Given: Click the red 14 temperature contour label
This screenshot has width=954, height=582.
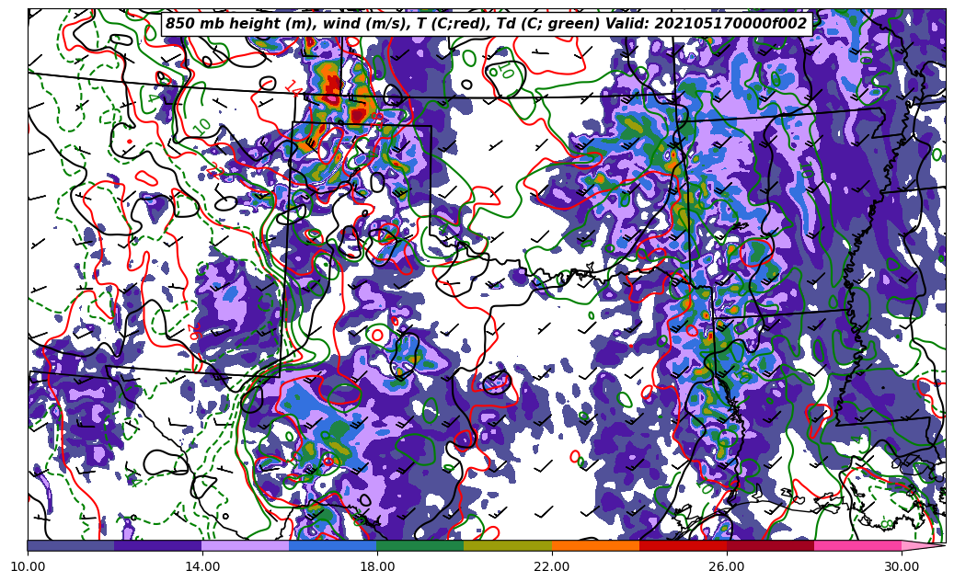Looking at the screenshot, I should [x=293, y=89].
